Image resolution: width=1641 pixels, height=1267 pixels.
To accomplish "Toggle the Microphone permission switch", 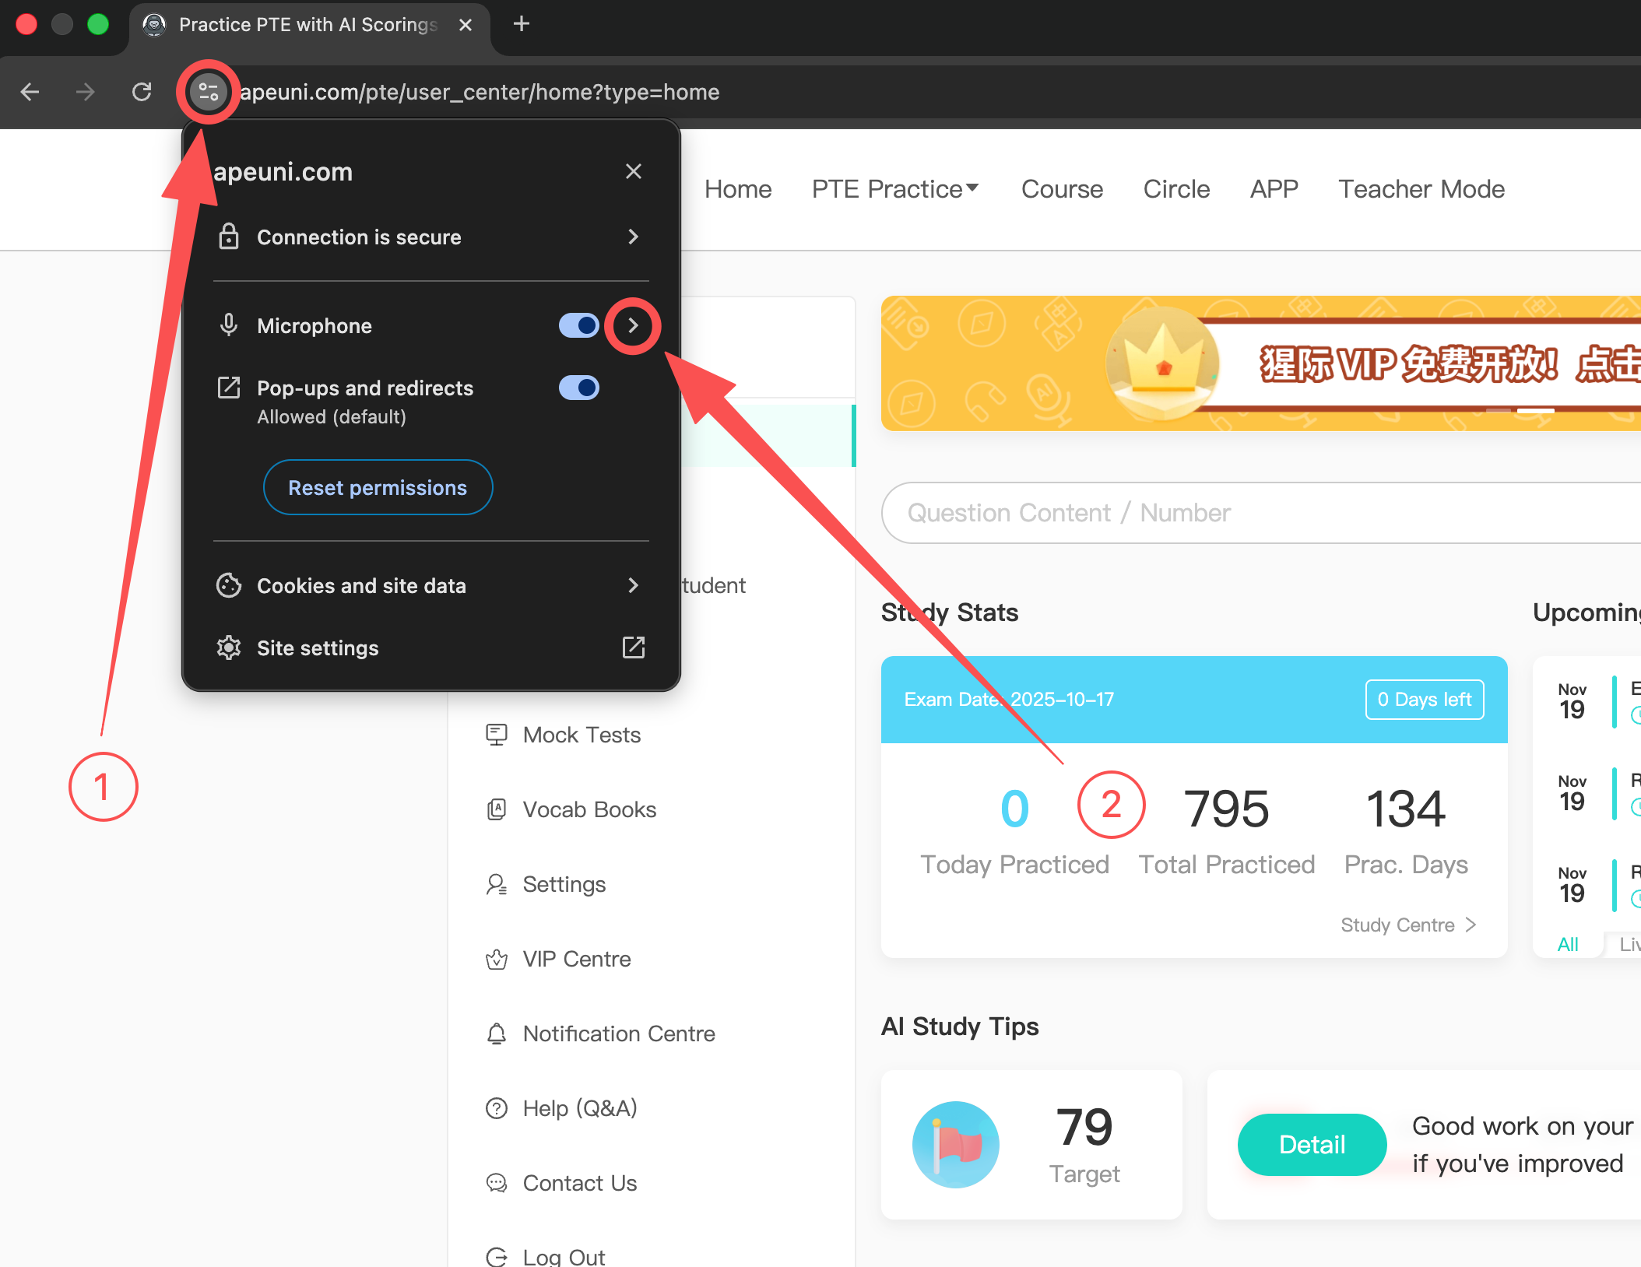I will click(578, 325).
